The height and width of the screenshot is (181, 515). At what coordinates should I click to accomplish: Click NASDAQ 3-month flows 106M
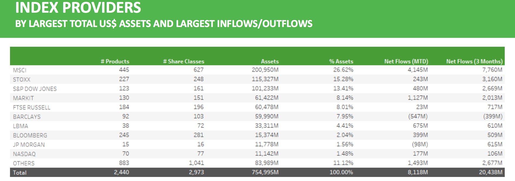(x=495, y=154)
